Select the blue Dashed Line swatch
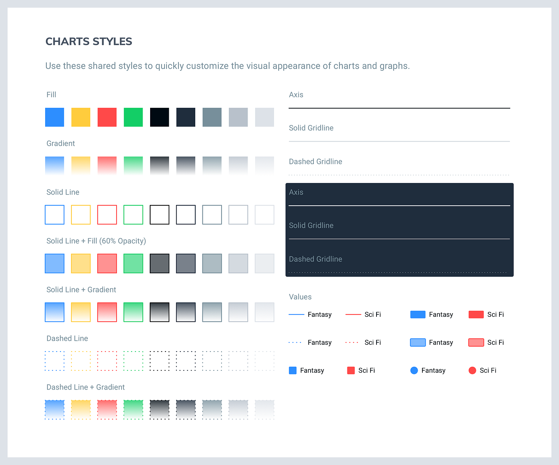The height and width of the screenshot is (465, 559). pos(54,361)
